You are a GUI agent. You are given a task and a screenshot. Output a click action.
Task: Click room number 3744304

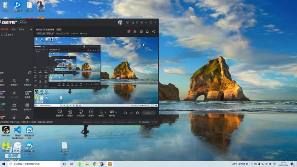[75, 33]
